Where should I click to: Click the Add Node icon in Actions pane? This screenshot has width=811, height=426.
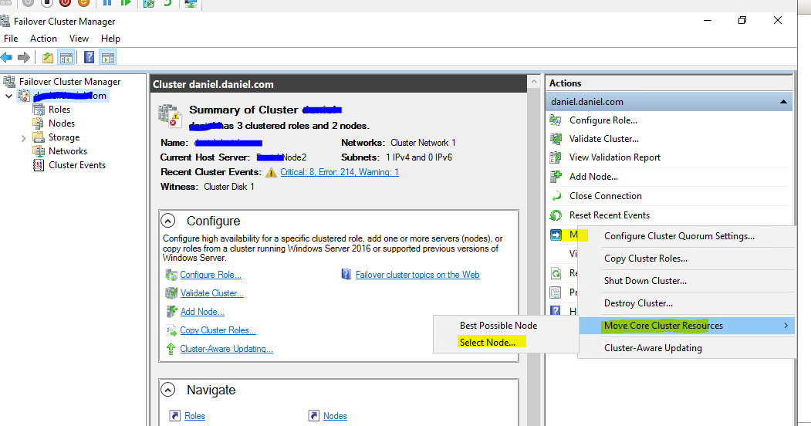tap(556, 177)
